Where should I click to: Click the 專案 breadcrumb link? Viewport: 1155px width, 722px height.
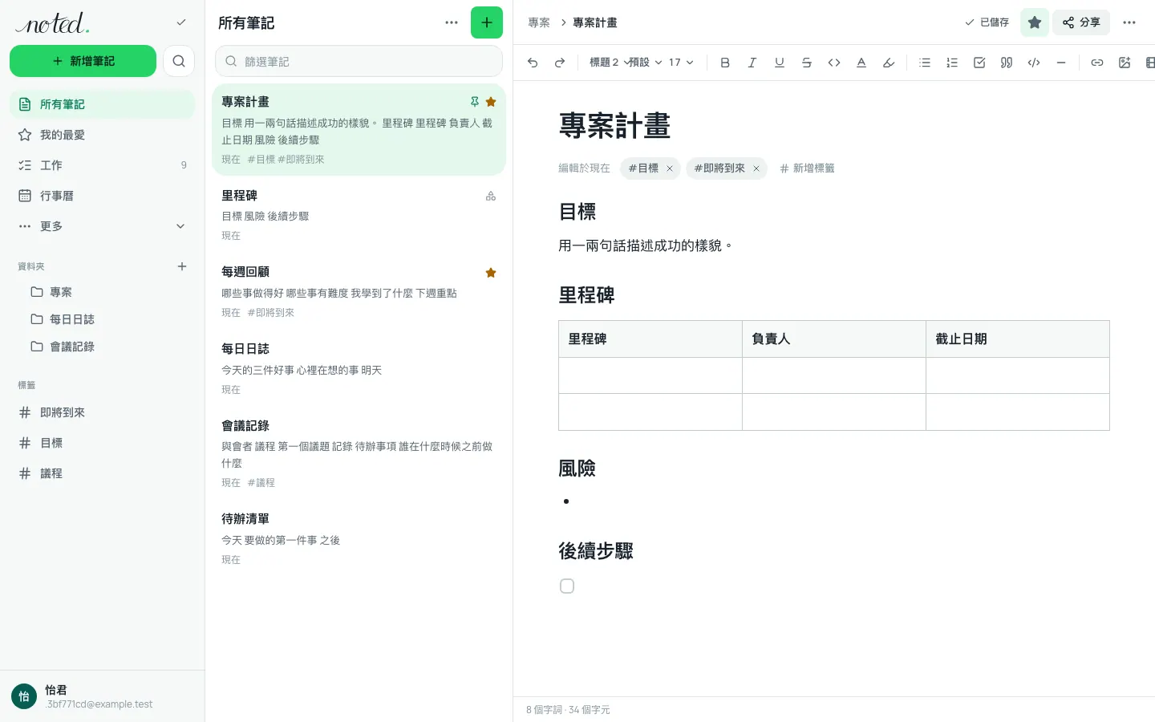539,22
